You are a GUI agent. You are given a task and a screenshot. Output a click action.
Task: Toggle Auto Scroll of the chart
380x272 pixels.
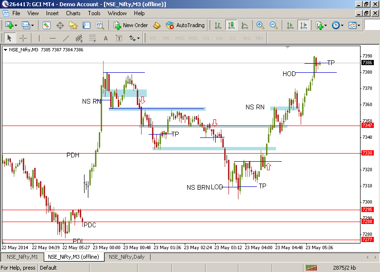[290, 25]
